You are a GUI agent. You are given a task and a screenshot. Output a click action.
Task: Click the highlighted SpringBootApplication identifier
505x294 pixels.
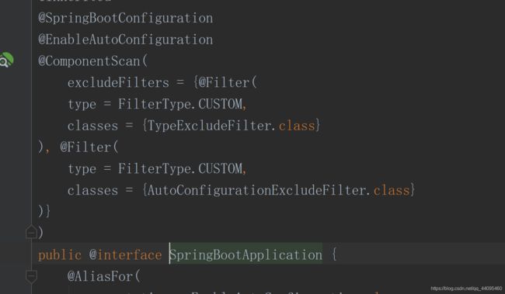tap(246, 254)
